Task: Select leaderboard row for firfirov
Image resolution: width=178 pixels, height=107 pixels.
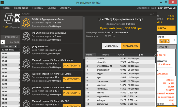Action: [x=120, y=92]
